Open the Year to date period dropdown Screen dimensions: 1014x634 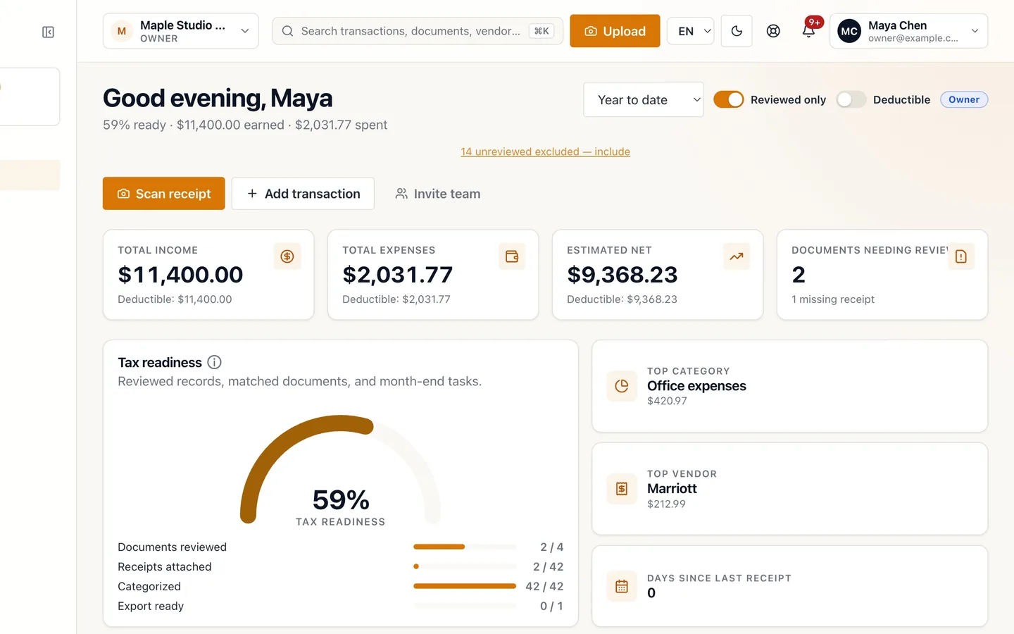(644, 99)
